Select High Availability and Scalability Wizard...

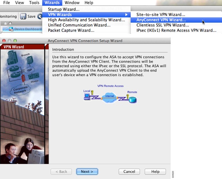click(x=86, y=20)
